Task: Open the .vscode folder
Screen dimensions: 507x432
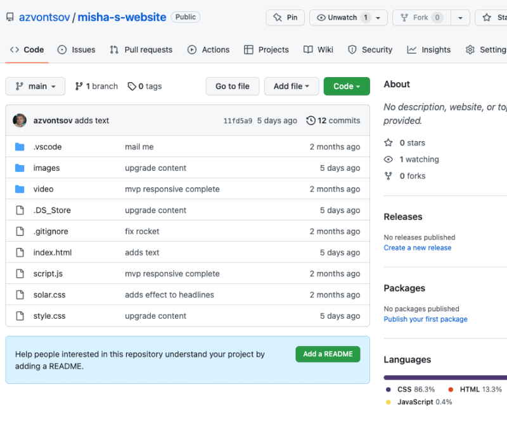Action: [x=48, y=147]
